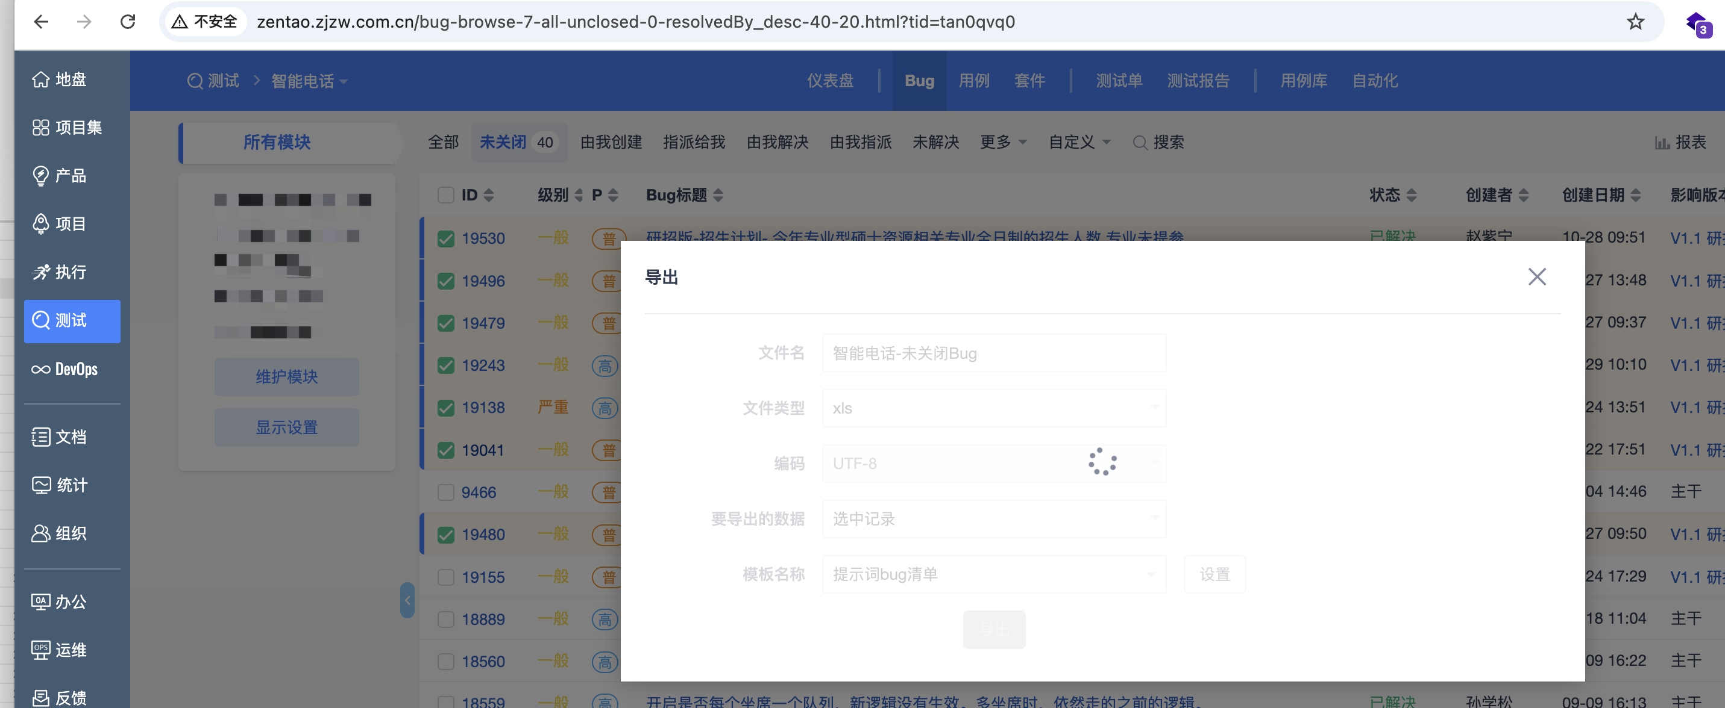Reload the page with refresh icon
Image resolution: width=1725 pixels, height=708 pixels.
point(128,22)
